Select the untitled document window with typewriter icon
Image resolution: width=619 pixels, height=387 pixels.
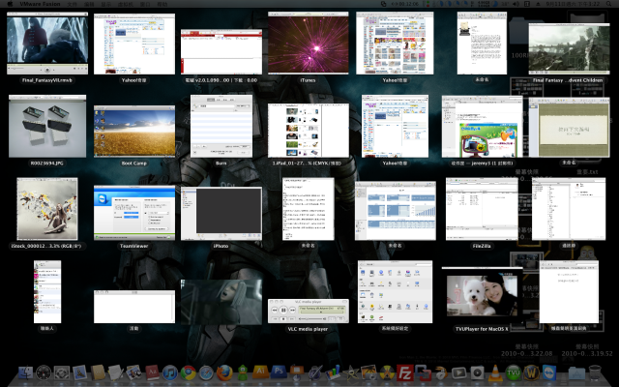click(482, 43)
